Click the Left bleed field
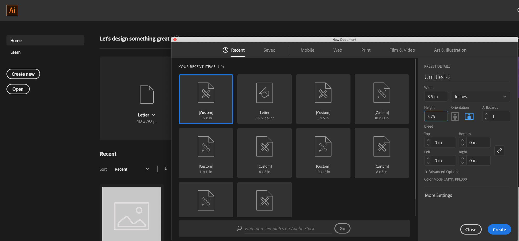 coord(443,161)
